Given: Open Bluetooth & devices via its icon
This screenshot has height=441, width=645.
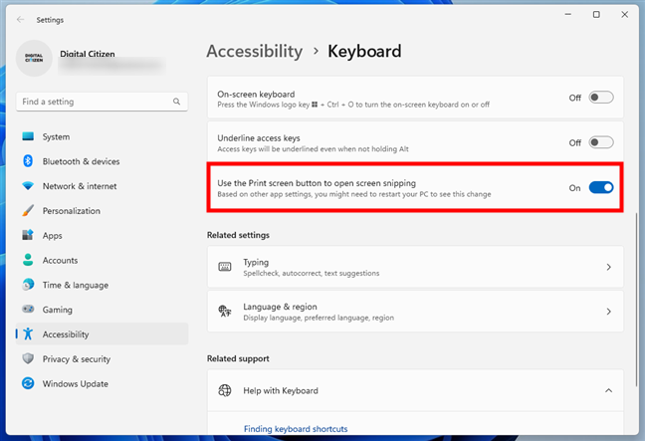Looking at the screenshot, I should [28, 161].
